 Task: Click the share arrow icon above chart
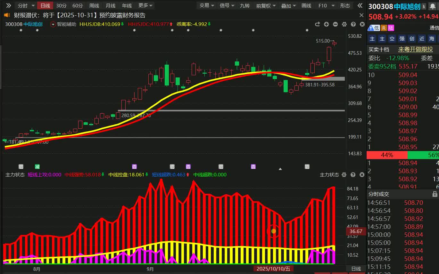coord(317,24)
